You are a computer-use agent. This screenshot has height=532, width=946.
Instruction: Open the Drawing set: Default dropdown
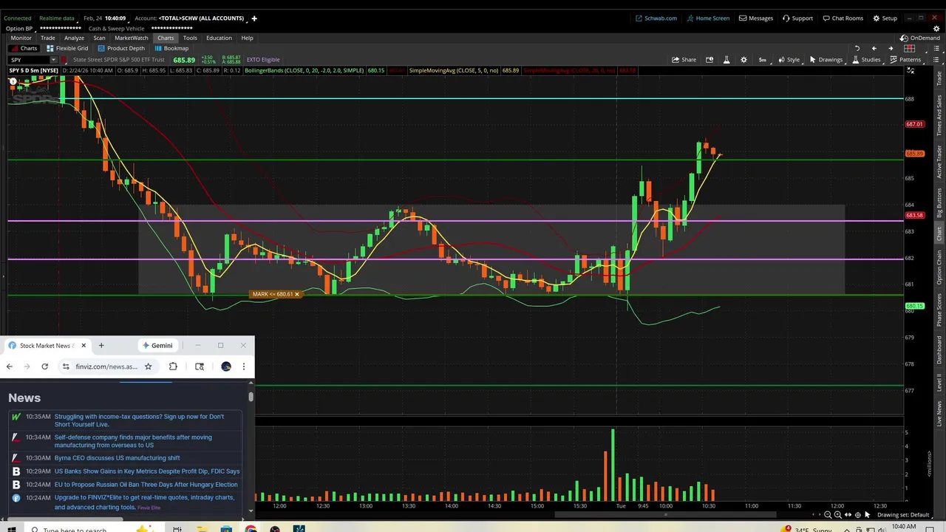[905, 515]
